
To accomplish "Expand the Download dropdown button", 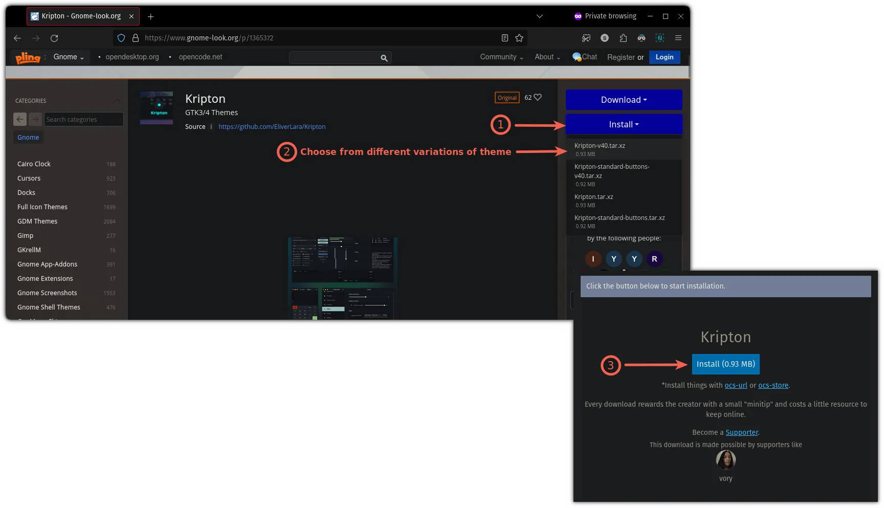I will 624,100.
